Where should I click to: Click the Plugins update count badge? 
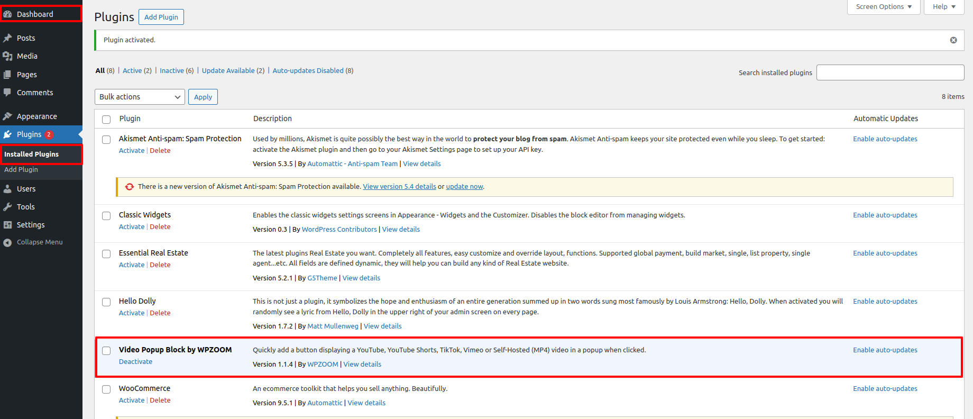[x=49, y=134]
